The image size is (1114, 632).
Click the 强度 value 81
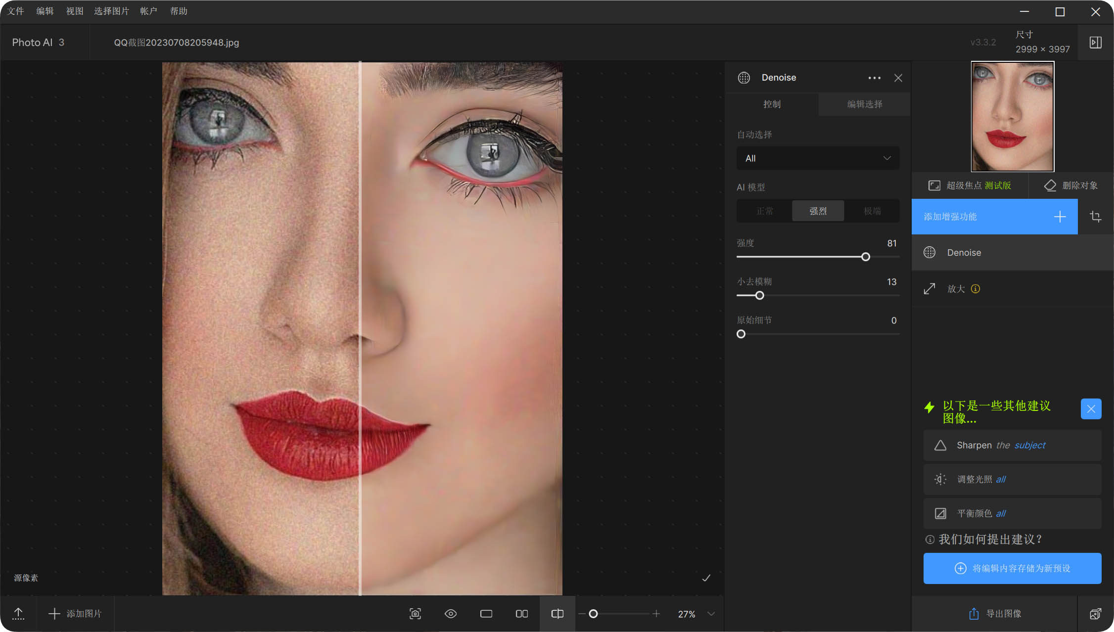pos(891,243)
